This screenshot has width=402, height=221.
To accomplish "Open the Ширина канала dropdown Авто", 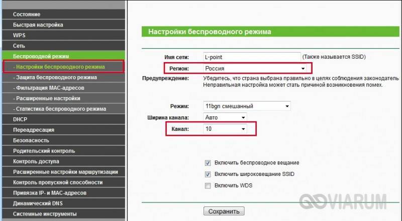I will 225,117.
